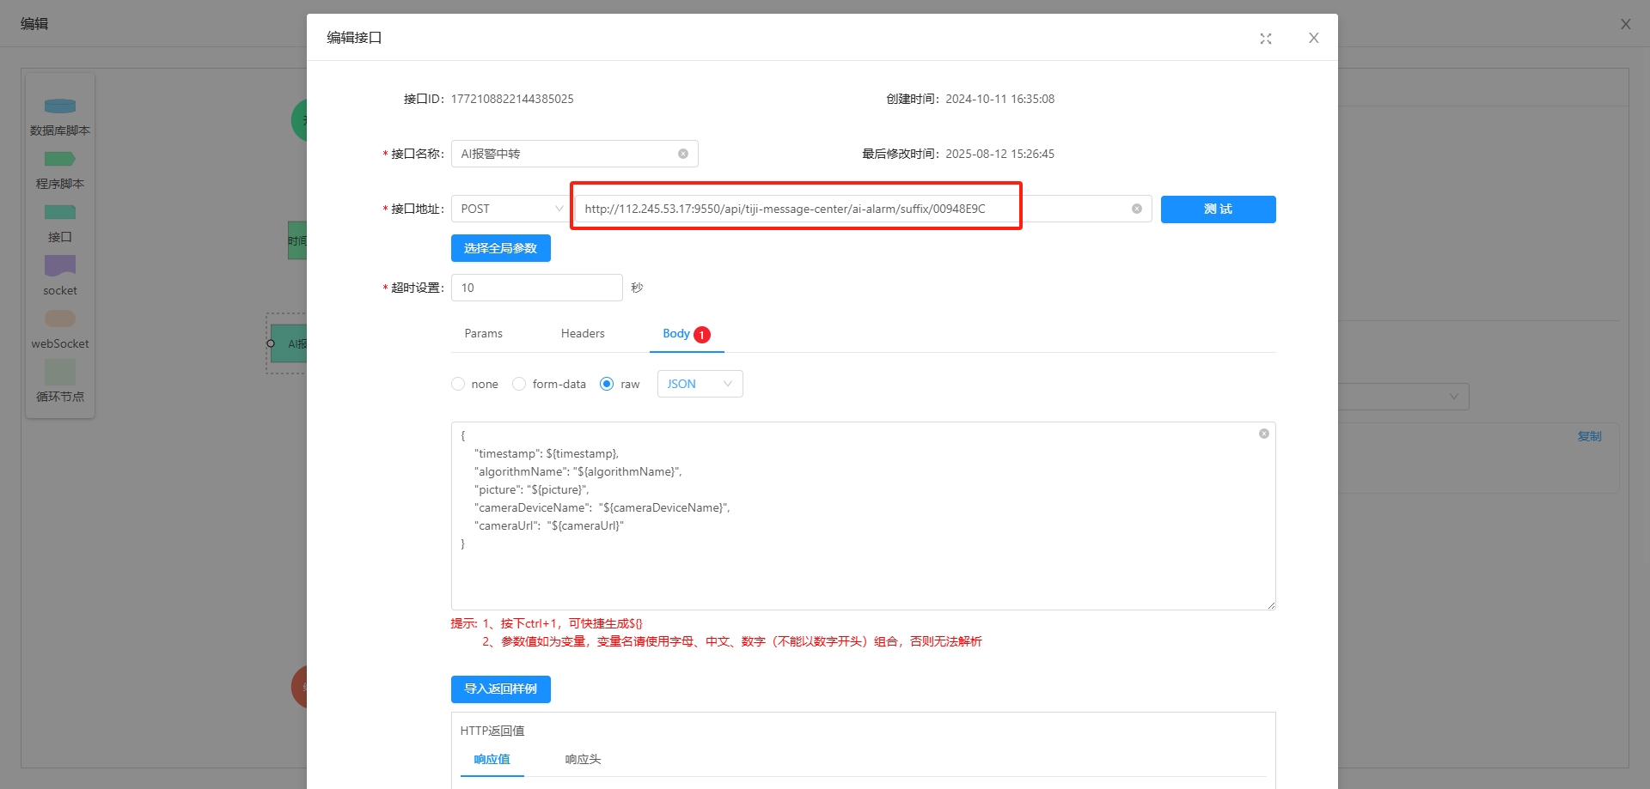1650x789 pixels.
Task: Clear the 接口地址 URL field
Action: tap(1137, 209)
